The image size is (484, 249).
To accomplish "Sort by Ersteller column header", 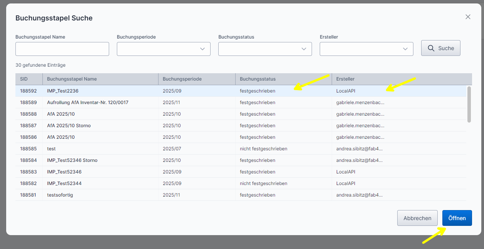I will (345, 79).
